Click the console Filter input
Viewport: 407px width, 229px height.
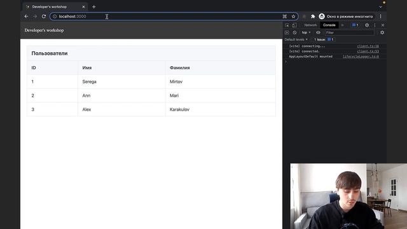[x=349, y=32]
